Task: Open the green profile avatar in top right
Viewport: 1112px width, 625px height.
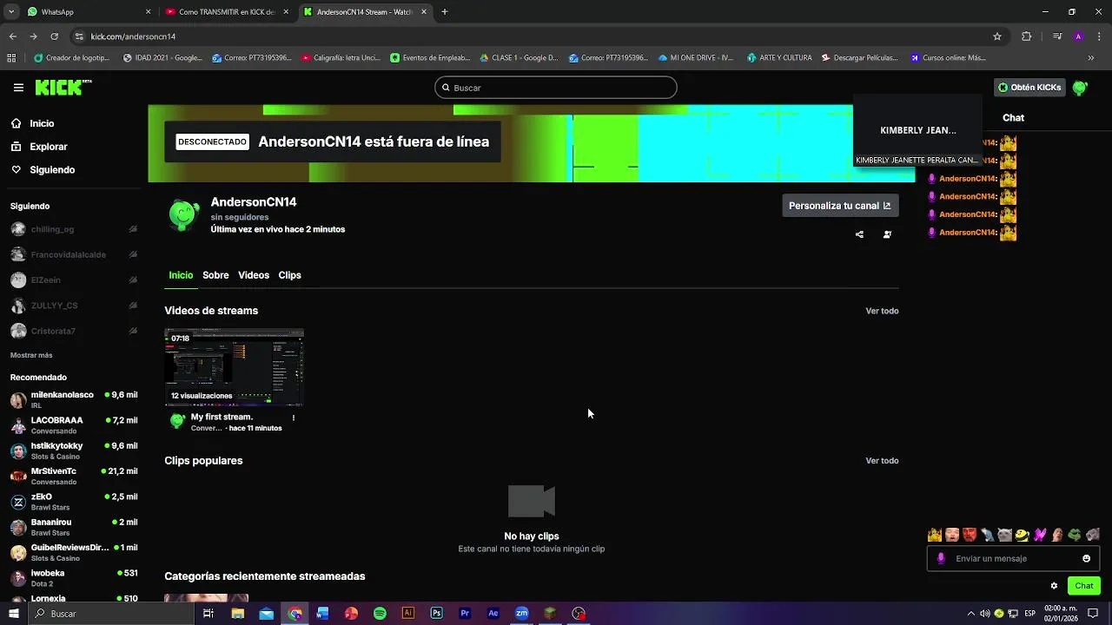Action: point(1080,88)
